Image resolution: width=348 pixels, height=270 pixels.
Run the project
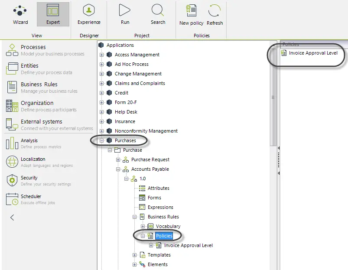point(125,14)
